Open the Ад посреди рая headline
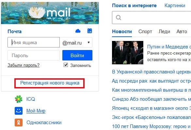 click(151, 81)
